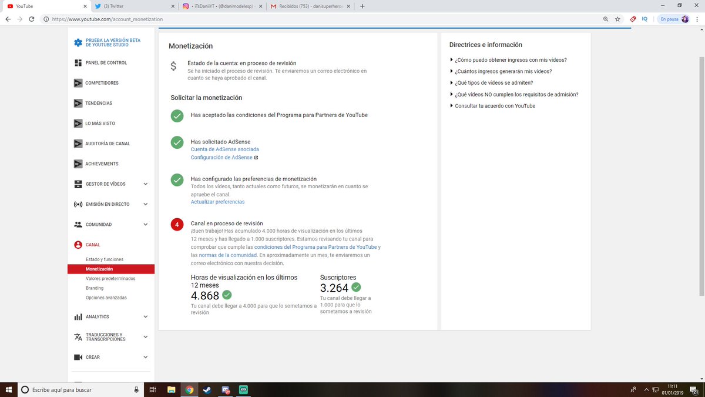705x397 pixels.
Task: Expand the Comunidad section chevron
Action: pyautogui.click(x=146, y=225)
